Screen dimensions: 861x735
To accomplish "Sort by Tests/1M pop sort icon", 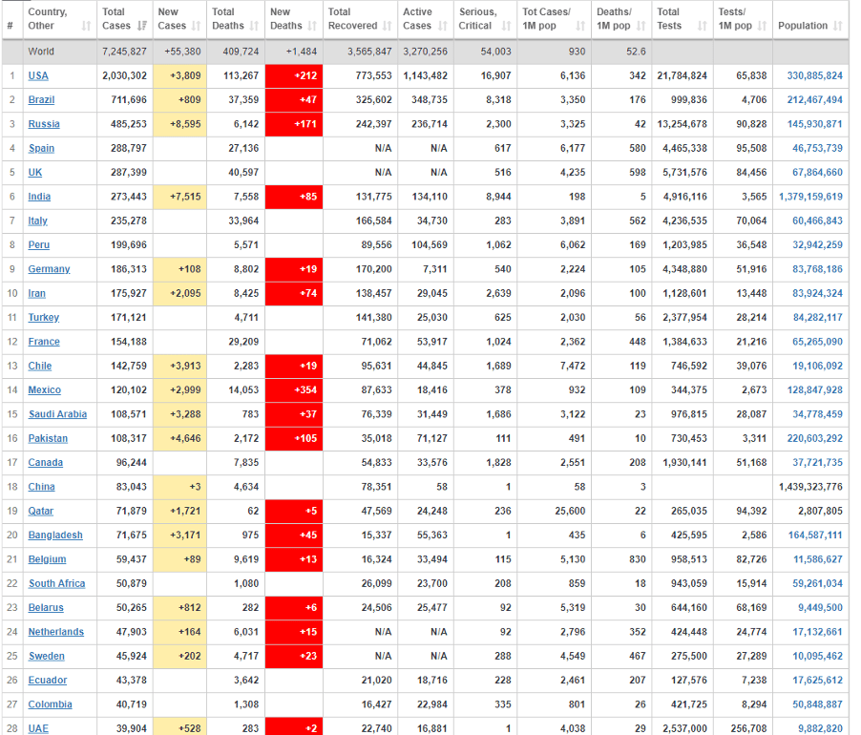I will (762, 26).
